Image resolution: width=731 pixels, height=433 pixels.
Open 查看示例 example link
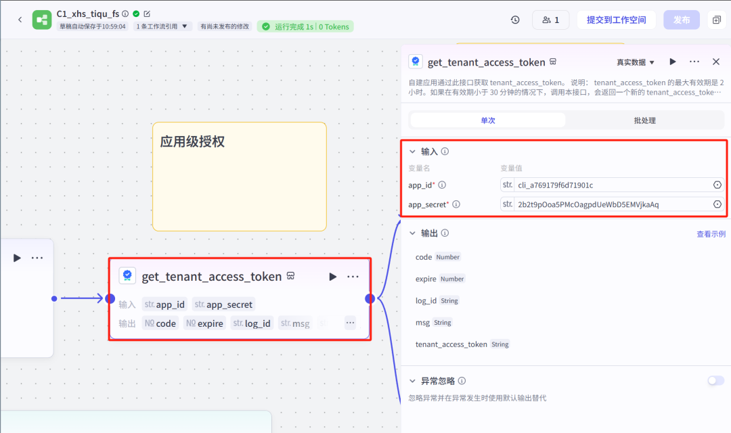pyautogui.click(x=711, y=232)
